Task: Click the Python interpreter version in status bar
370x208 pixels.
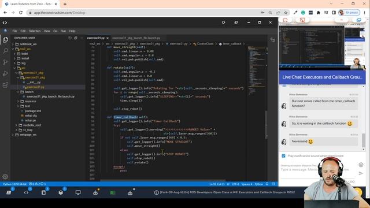Action: 15,184
